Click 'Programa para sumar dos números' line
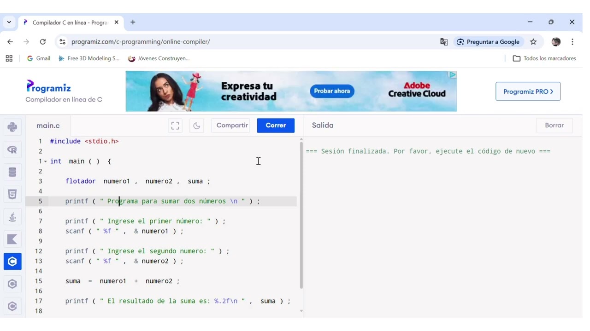This screenshot has width=590, height=331. (x=163, y=201)
